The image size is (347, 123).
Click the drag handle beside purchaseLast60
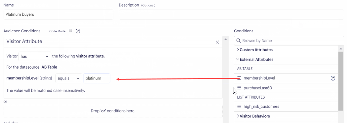pyautogui.click(x=239, y=88)
